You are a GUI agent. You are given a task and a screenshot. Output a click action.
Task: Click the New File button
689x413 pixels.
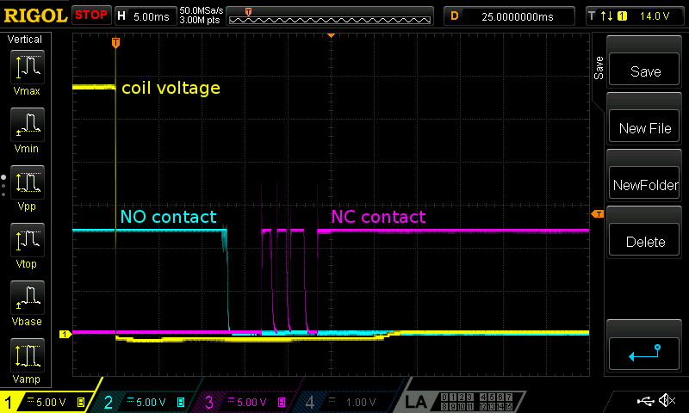click(644, 126)
